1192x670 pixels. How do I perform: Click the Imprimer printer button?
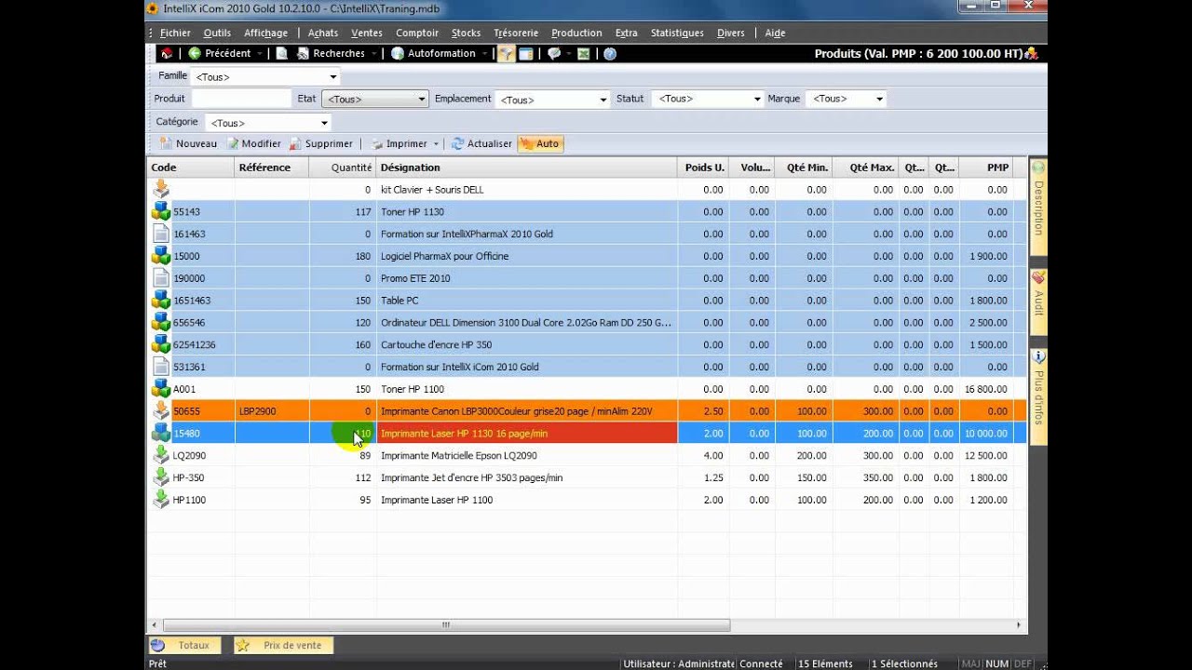[400, 143]
